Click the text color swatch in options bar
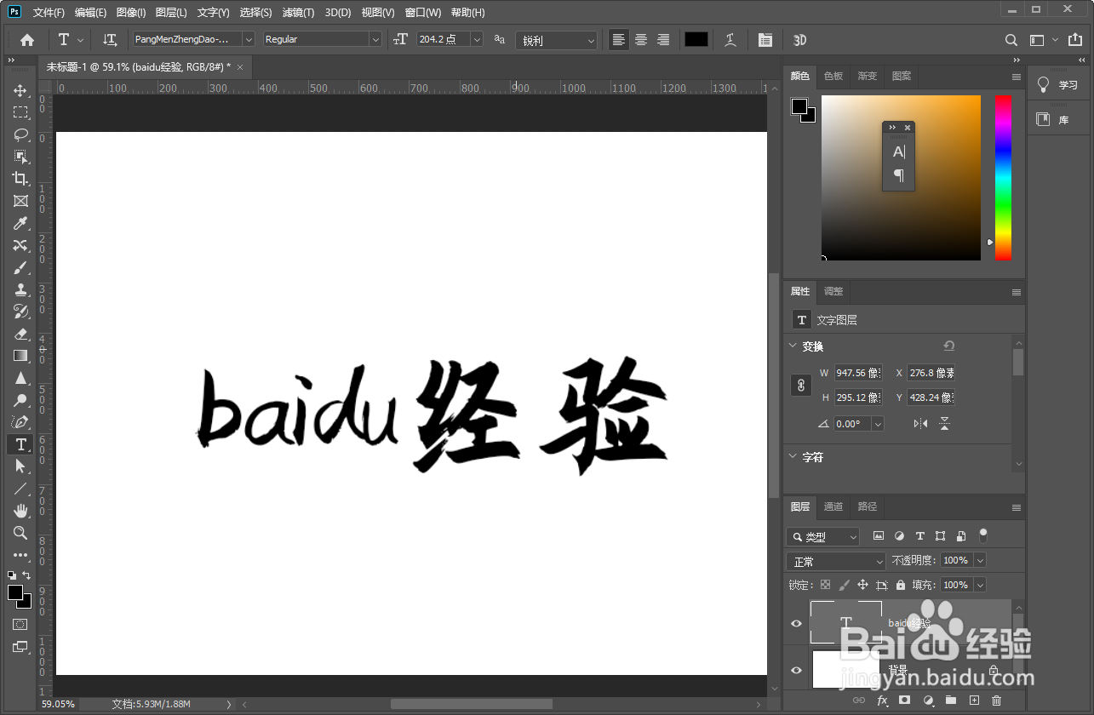The width and height of the screenshot is (1094, 715). tap(696, 39)
